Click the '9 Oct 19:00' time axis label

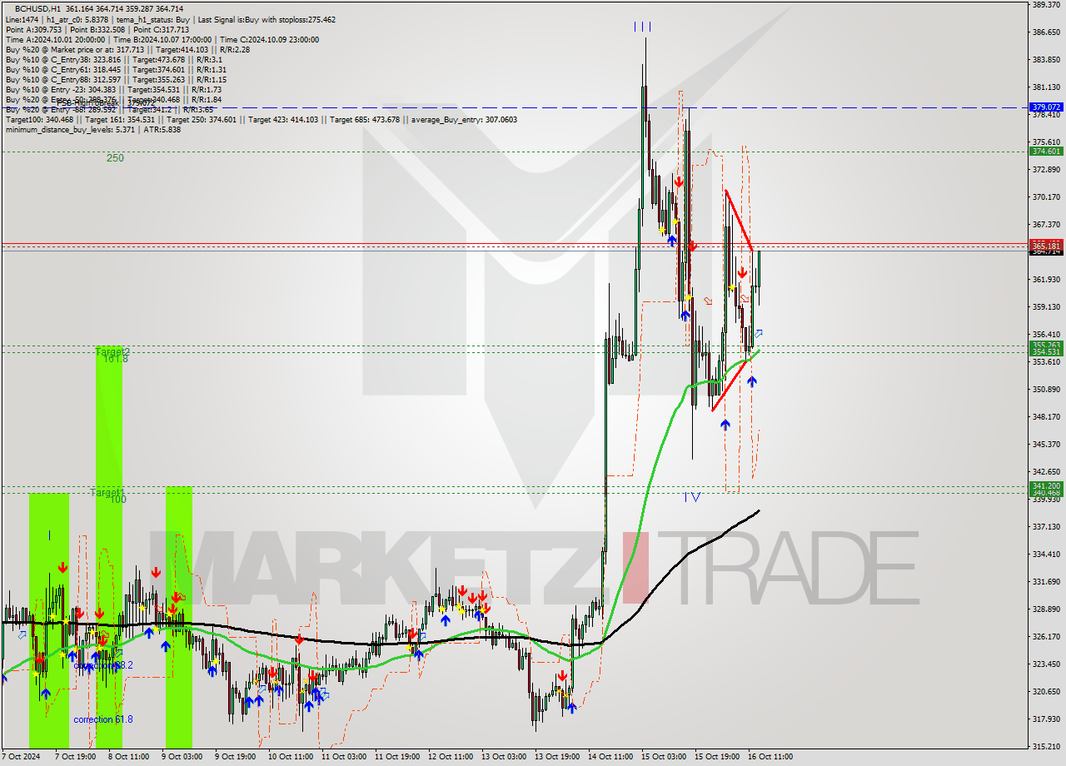pyautogui.click(x=235, y=757)
